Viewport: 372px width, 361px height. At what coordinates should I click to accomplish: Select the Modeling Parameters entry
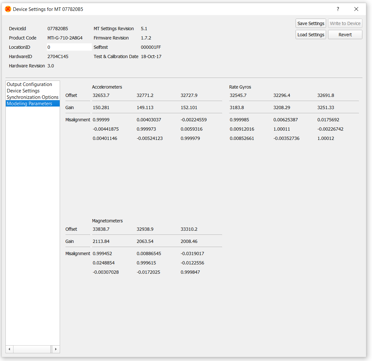(x=29, y=104)
